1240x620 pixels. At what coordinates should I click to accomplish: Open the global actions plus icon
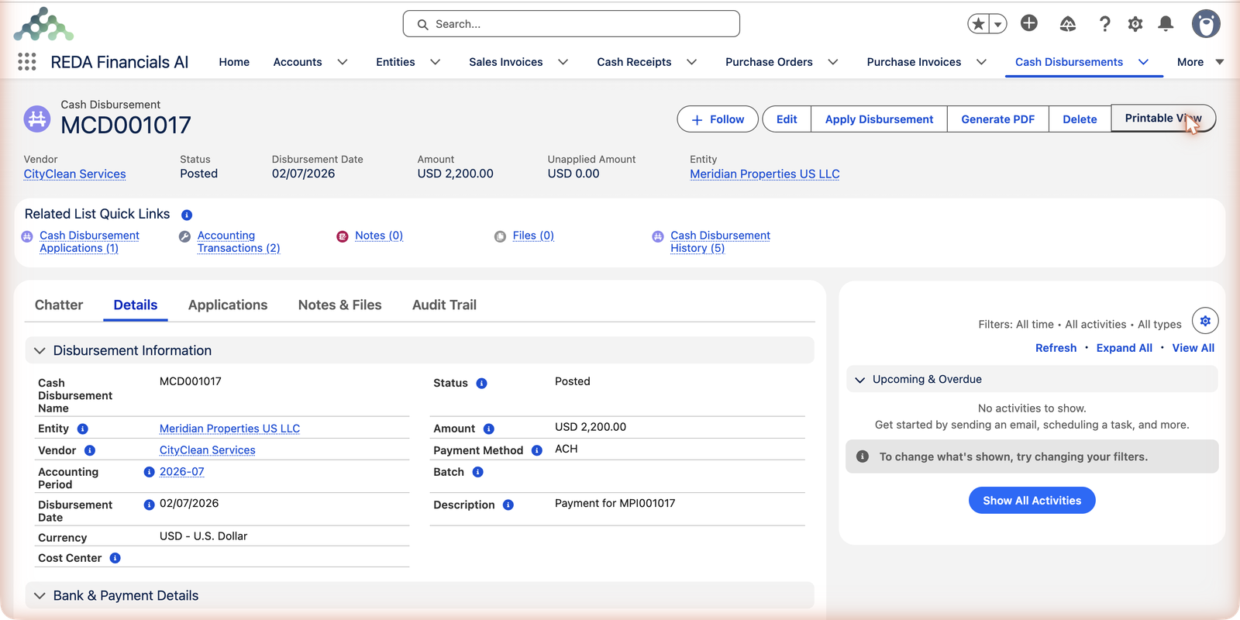pyautogui.click(x=1029, y=23)
